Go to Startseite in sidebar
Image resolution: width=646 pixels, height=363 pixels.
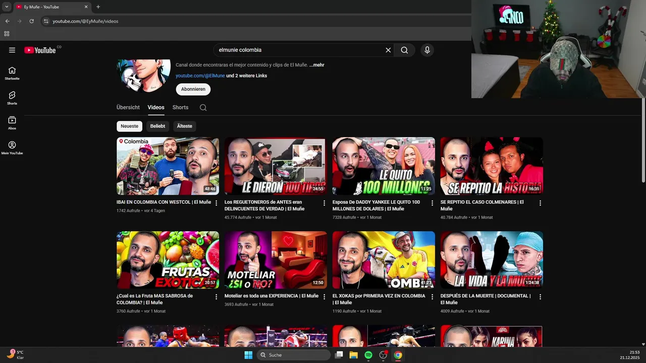(x=12, y=73)
